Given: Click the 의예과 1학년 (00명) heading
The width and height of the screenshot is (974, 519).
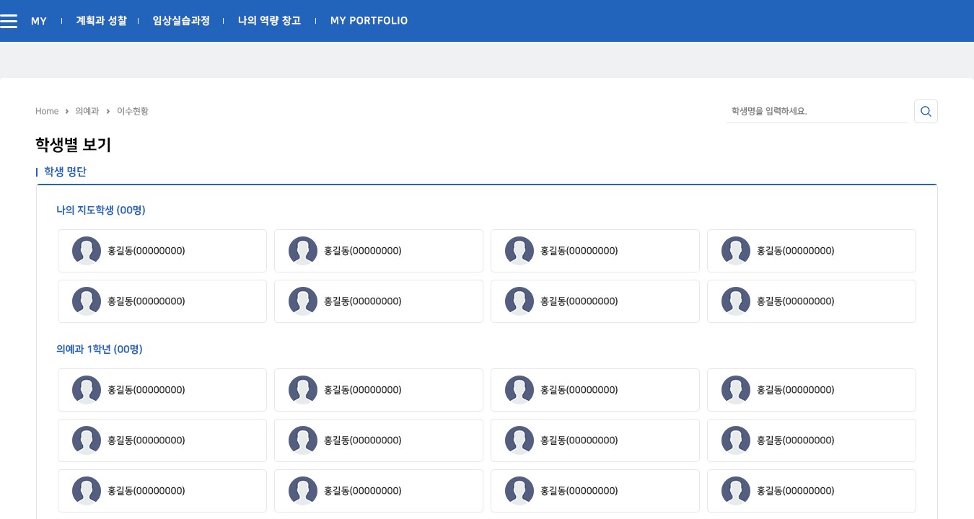Looking at the screenshot, I should click(100, 349).
